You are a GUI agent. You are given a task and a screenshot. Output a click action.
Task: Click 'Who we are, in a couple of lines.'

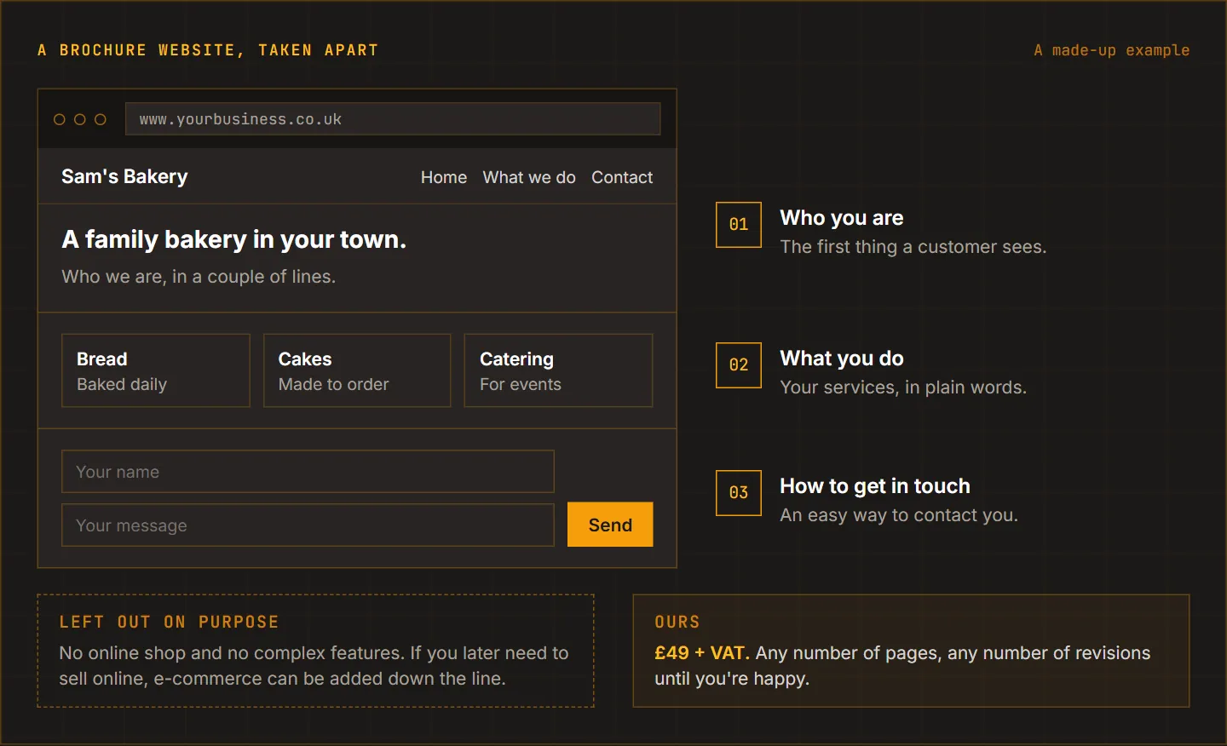click(x=199, y=277)
